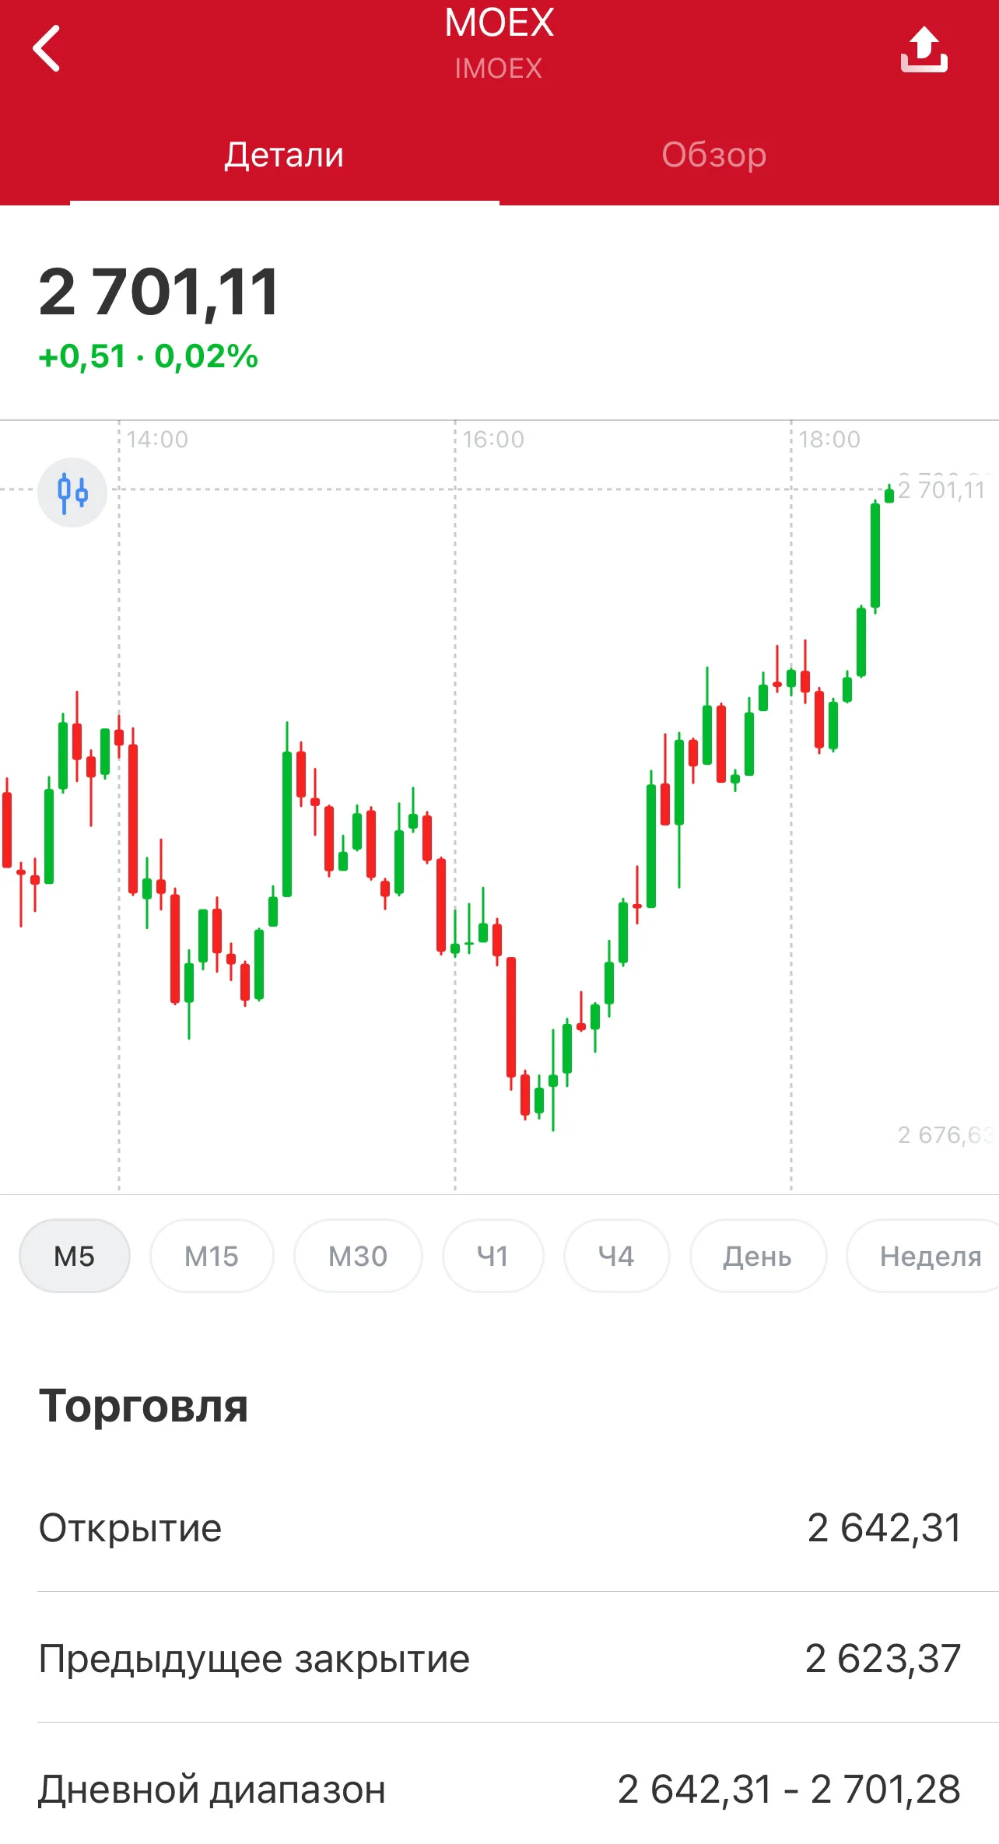Tap the Предыдущее закрытие row
The height and width of the screenshot is (1844, 999).
tap(499, 1658)
